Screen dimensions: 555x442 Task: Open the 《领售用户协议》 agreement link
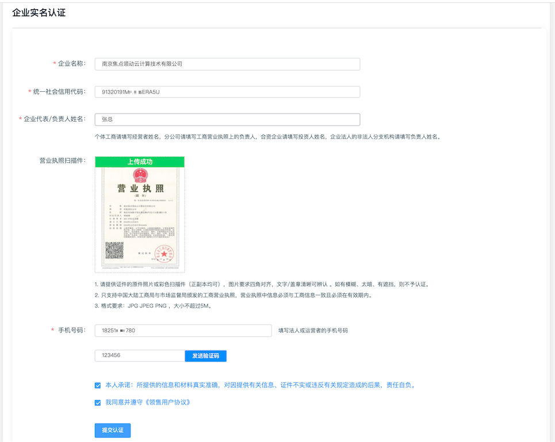point(167,402)
